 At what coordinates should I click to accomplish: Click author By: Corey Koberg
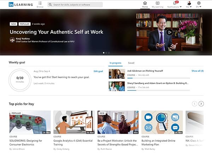pyautogui.click(x=61, y=149)
